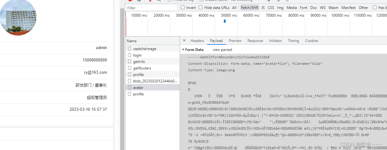Toggle the Invert filter checkbox
387x150 pixels.
[183, 8]
